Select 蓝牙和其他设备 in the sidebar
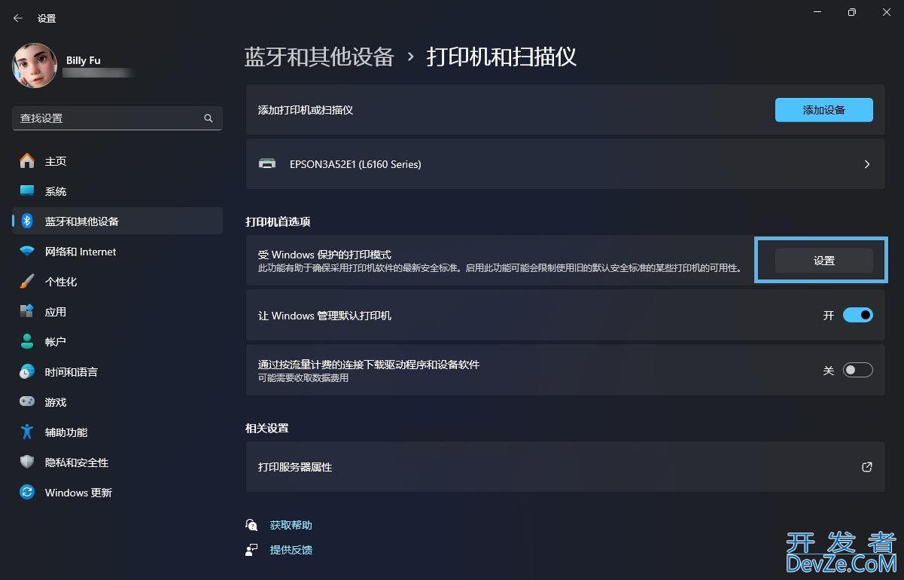 click(x=117, y=221)
